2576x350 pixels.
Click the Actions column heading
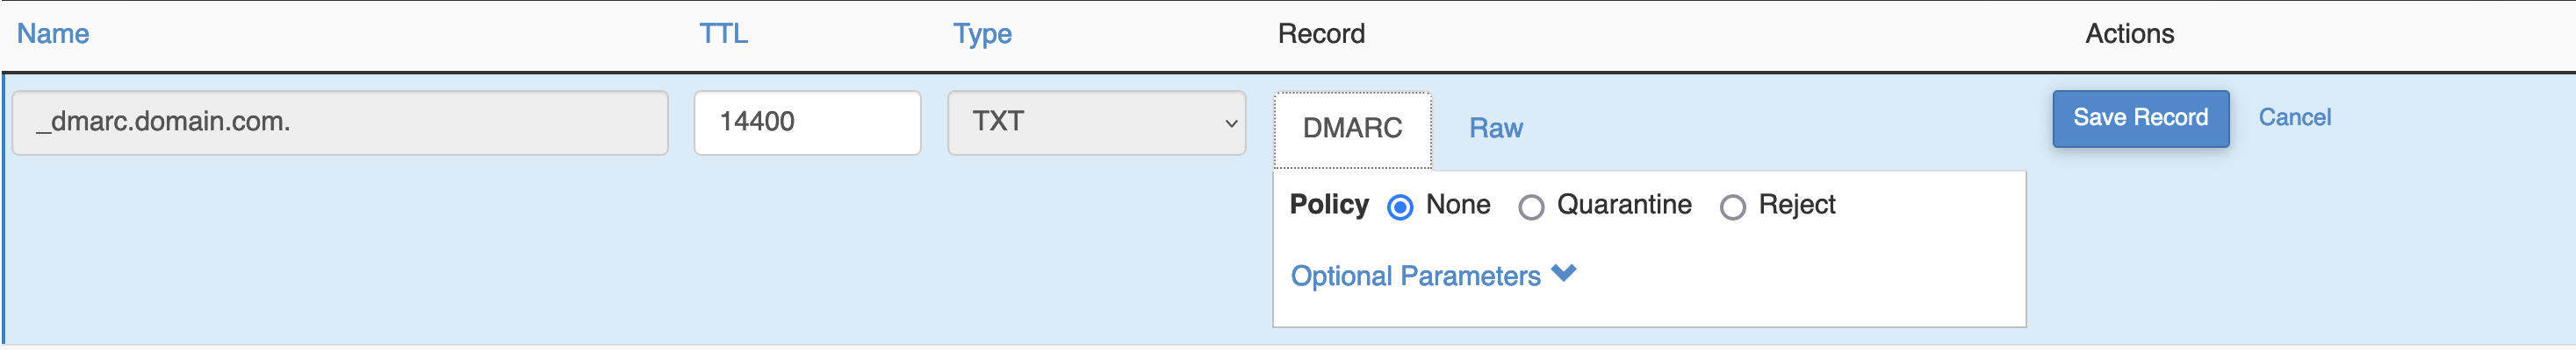click(2129, 34)
